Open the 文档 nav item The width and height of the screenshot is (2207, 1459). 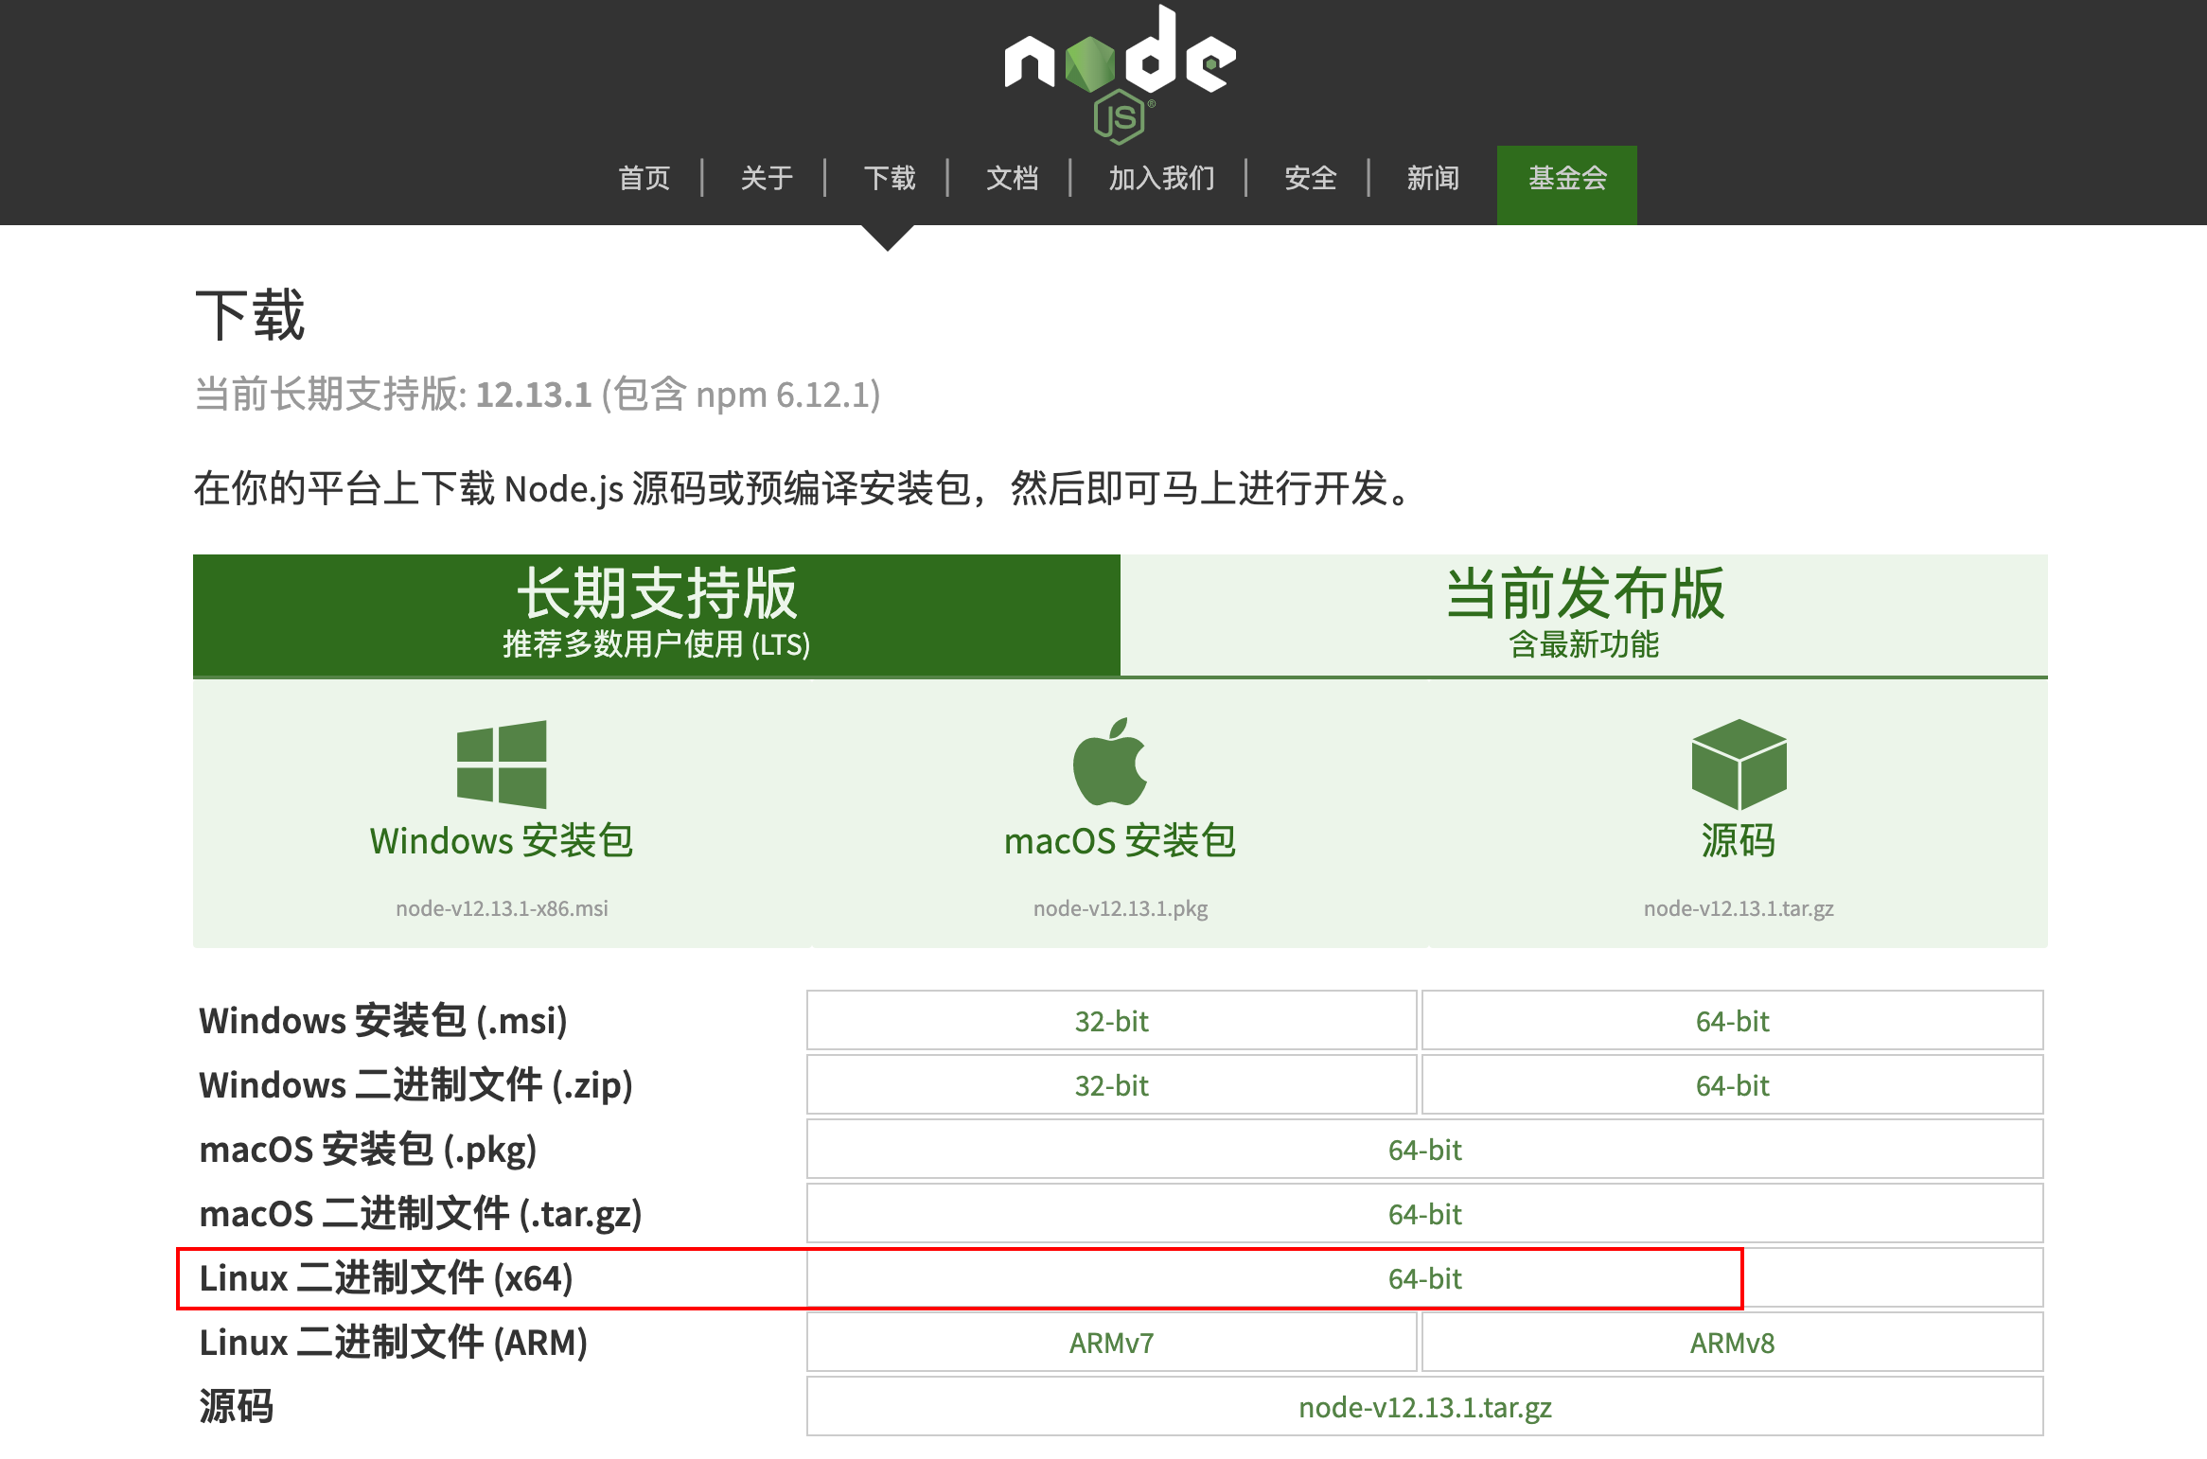pos(1013,178)
